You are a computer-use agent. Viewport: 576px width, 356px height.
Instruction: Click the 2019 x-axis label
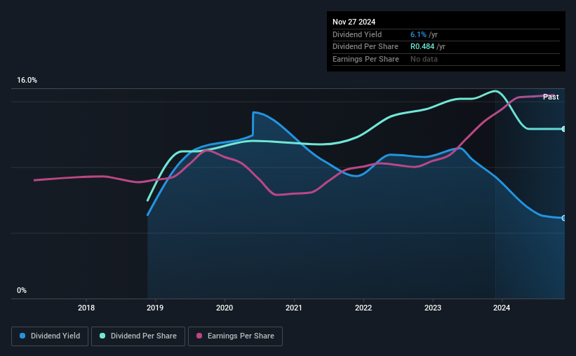[x=155, y=308]
